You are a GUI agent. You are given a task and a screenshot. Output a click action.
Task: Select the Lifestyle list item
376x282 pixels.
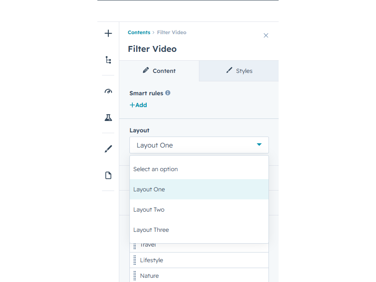199,260
